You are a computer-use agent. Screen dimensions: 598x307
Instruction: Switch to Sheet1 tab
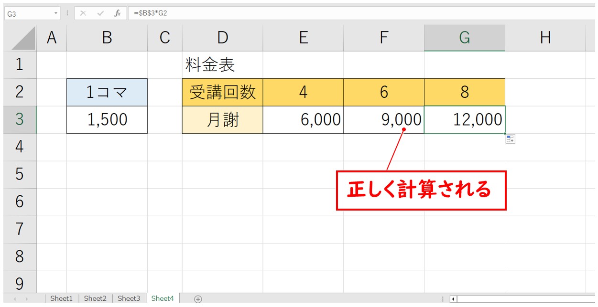(62, 298)
